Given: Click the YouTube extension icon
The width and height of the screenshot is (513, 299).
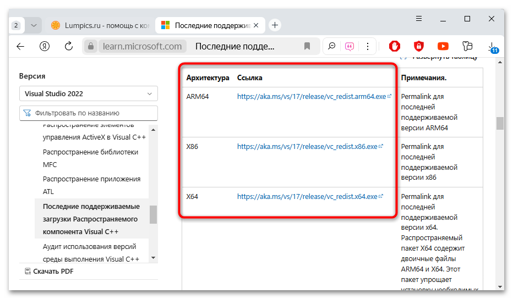Looking at the screenshot, I should 443,46.
